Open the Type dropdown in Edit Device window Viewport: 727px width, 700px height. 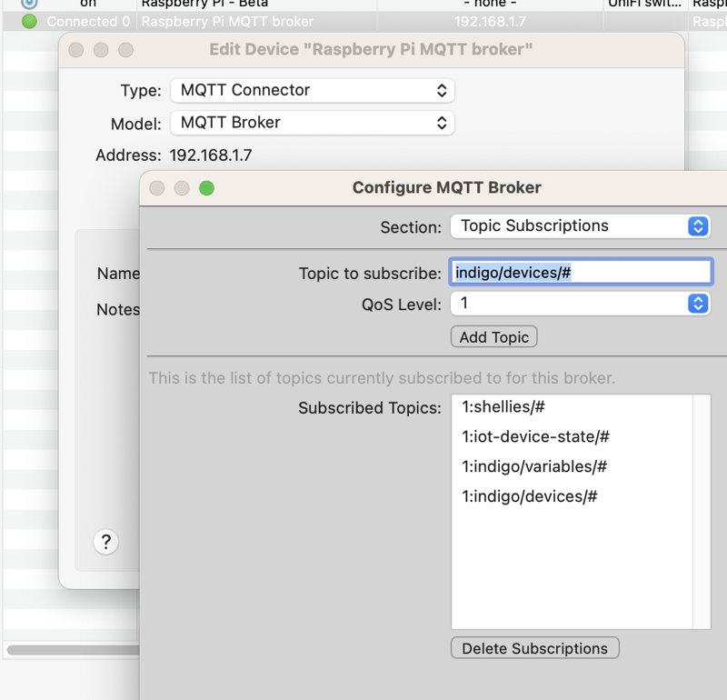pyautogui.click(x=312, y=91)
